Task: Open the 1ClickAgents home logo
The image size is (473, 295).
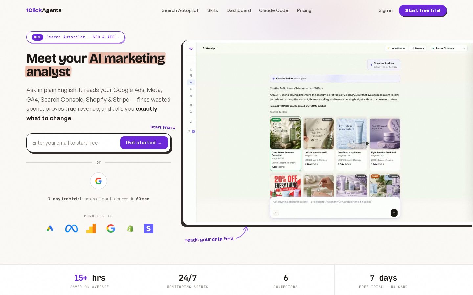Action: click(x=44, y=10)
